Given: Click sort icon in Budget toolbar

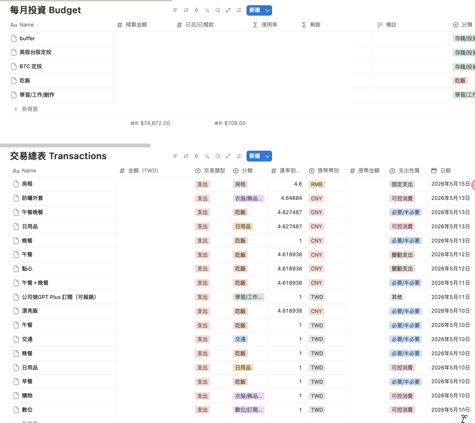Looking at the screenshot, I should 186,10.
